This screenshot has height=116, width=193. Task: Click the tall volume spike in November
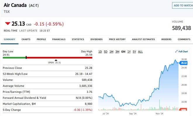point(160,105)
